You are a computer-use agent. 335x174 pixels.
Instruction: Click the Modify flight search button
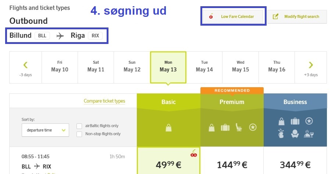(297, 16)
